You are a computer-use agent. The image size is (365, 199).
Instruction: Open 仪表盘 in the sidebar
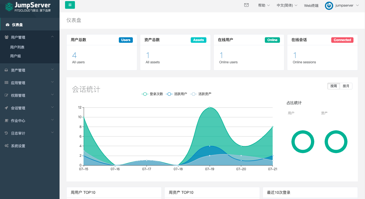click(17, 25)
